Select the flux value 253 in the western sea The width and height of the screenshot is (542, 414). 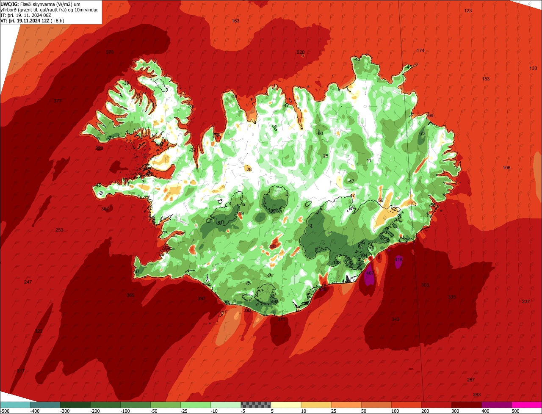pos(59,230)
